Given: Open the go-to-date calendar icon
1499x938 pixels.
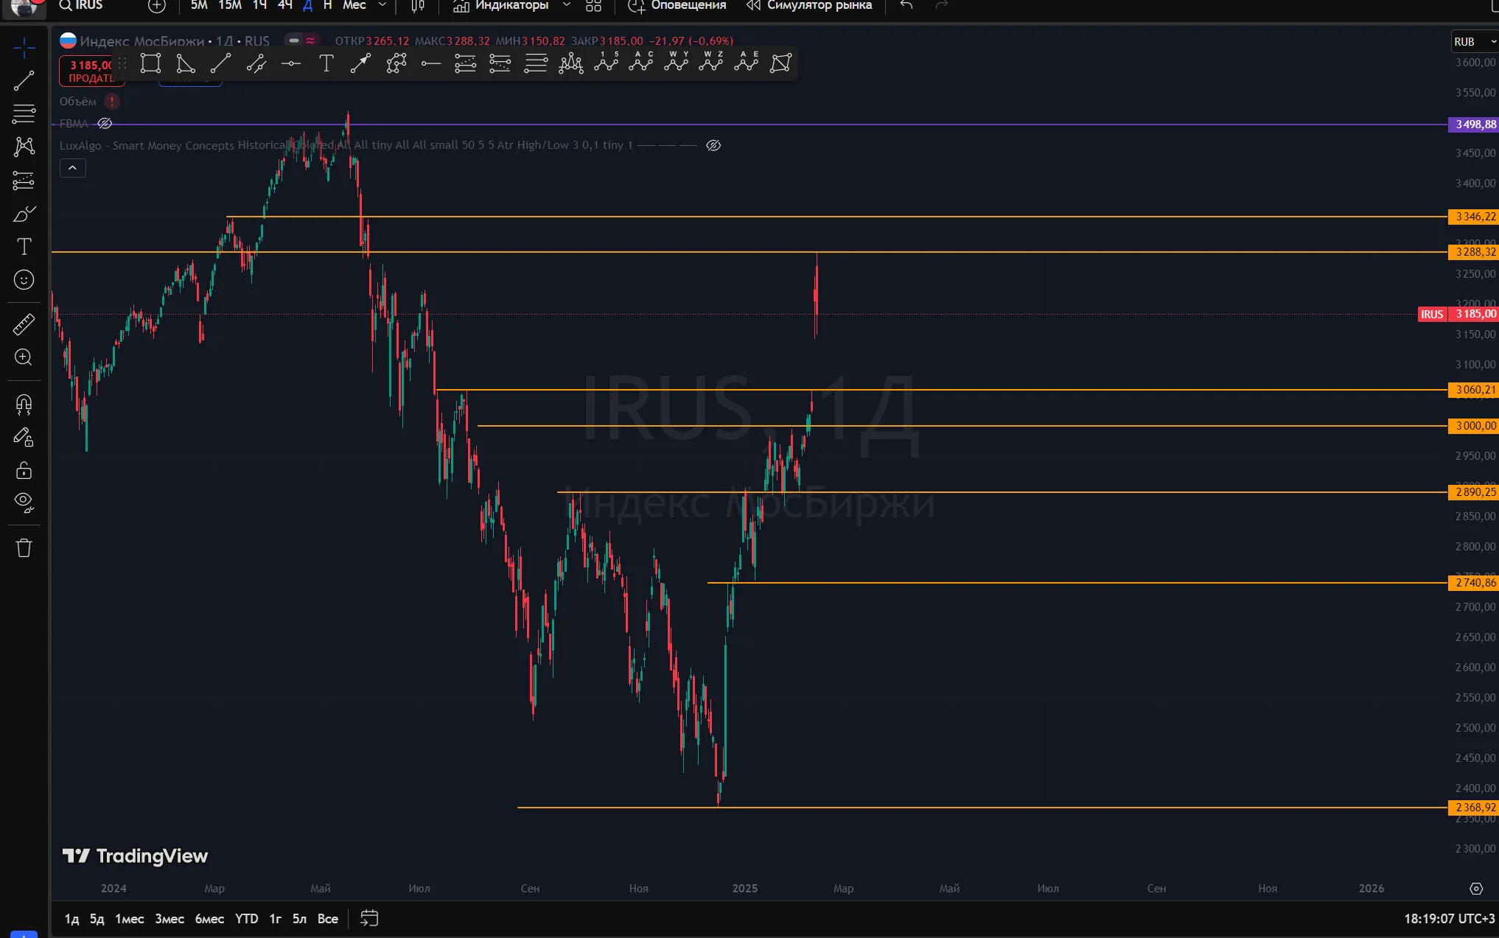Looking at the screenshot, I should click(369, 918).
